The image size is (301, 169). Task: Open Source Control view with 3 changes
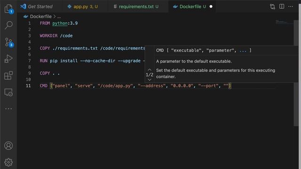pos(8,42)
